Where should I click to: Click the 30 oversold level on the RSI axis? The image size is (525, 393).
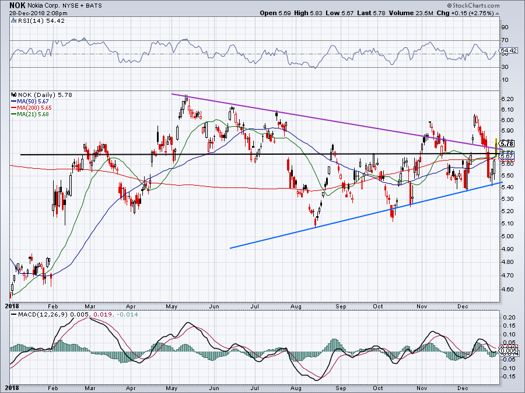[x=505, y=67]
